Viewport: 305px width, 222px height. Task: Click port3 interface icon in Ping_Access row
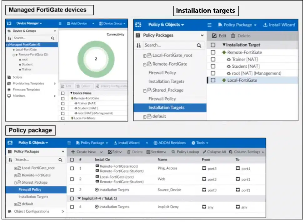204,168
